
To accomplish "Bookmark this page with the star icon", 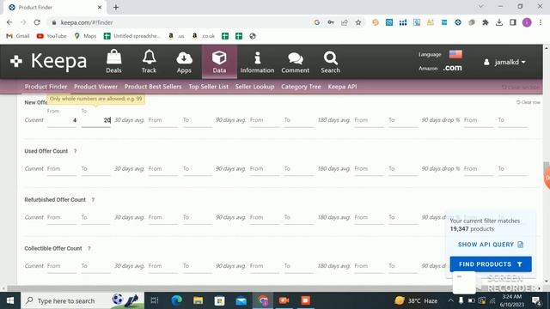I will [x=358, y=22].
